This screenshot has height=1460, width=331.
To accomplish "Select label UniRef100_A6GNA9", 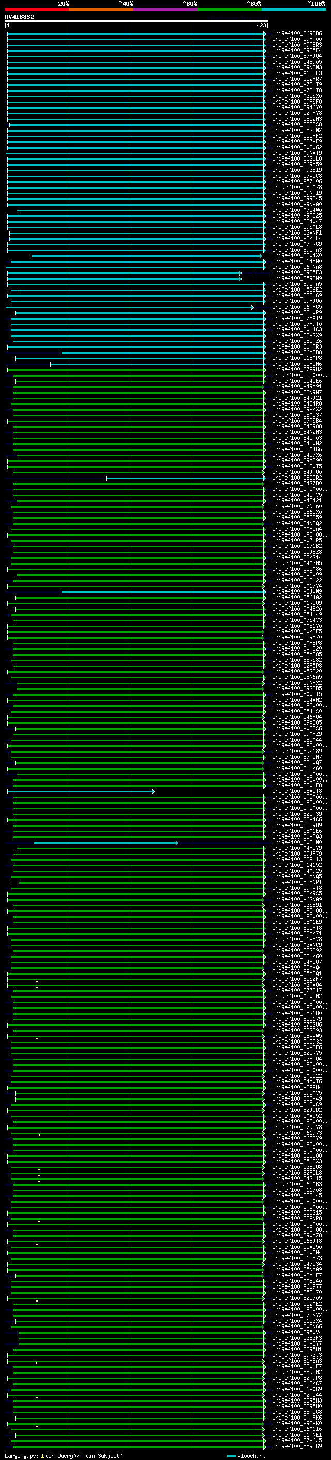I will click(x=297, y=900).
